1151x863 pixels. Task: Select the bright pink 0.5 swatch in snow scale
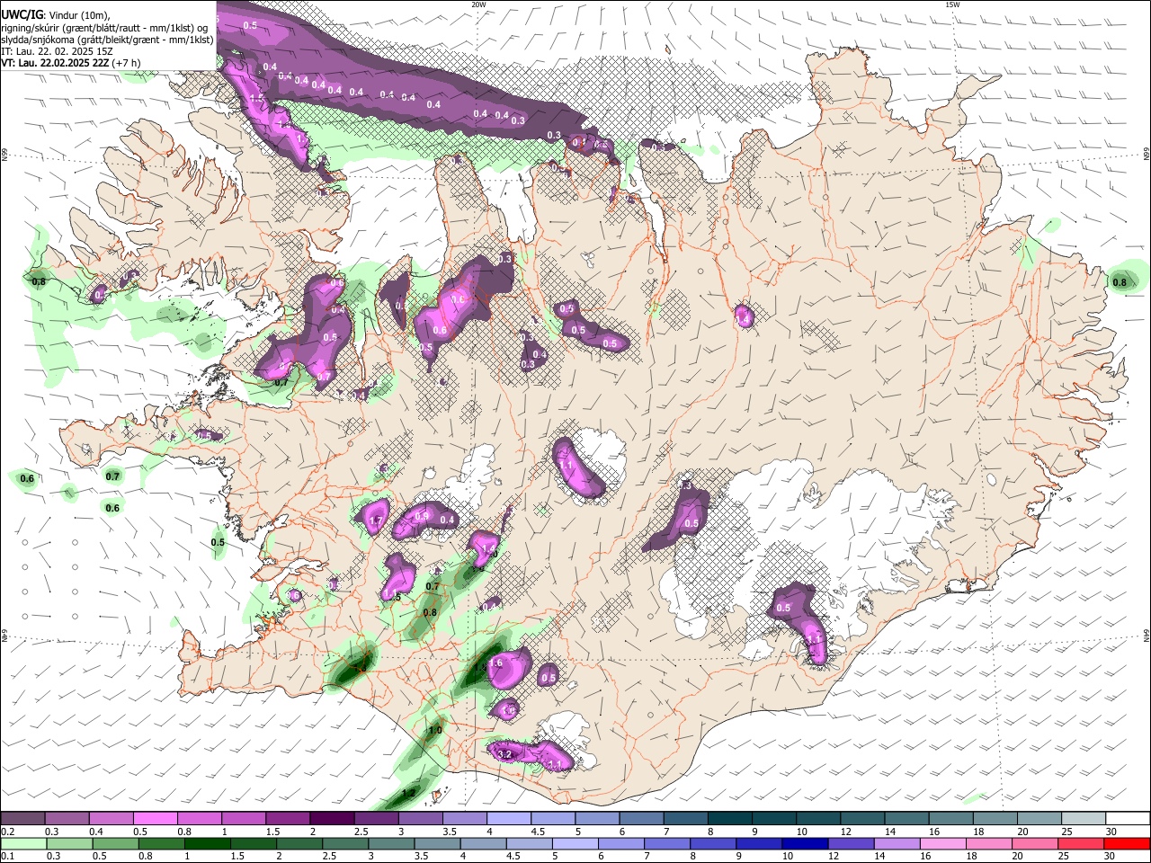(x=155, y=818)
